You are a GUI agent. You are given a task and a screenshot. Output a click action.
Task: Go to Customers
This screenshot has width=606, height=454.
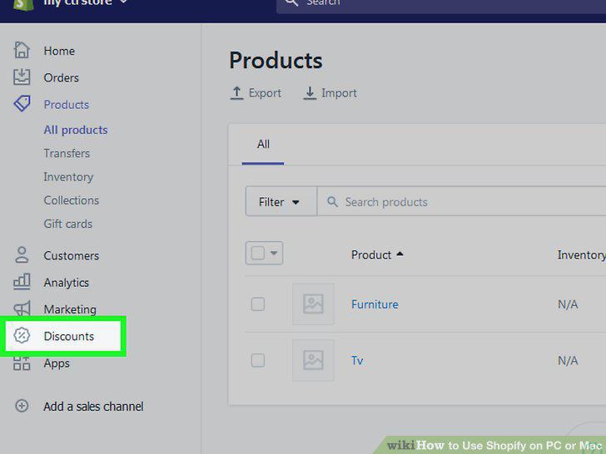coord(71,255)
